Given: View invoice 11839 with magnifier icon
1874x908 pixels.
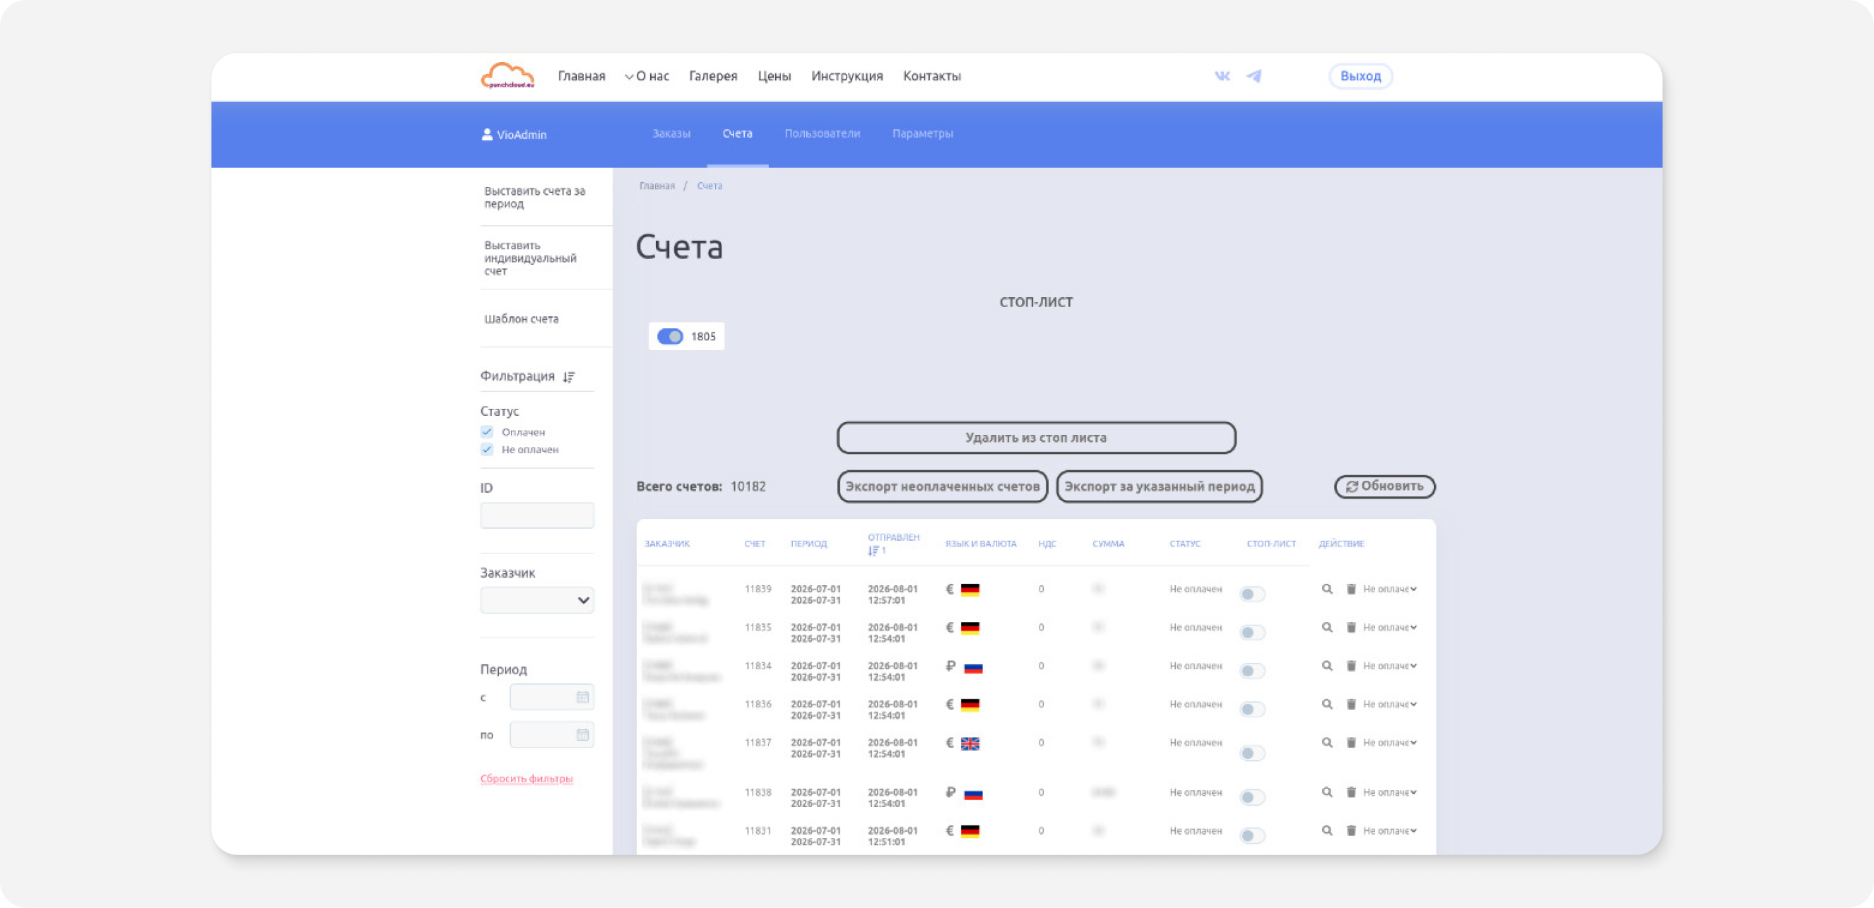Looking at the screenshot, I should click(x=1327, y=589).
